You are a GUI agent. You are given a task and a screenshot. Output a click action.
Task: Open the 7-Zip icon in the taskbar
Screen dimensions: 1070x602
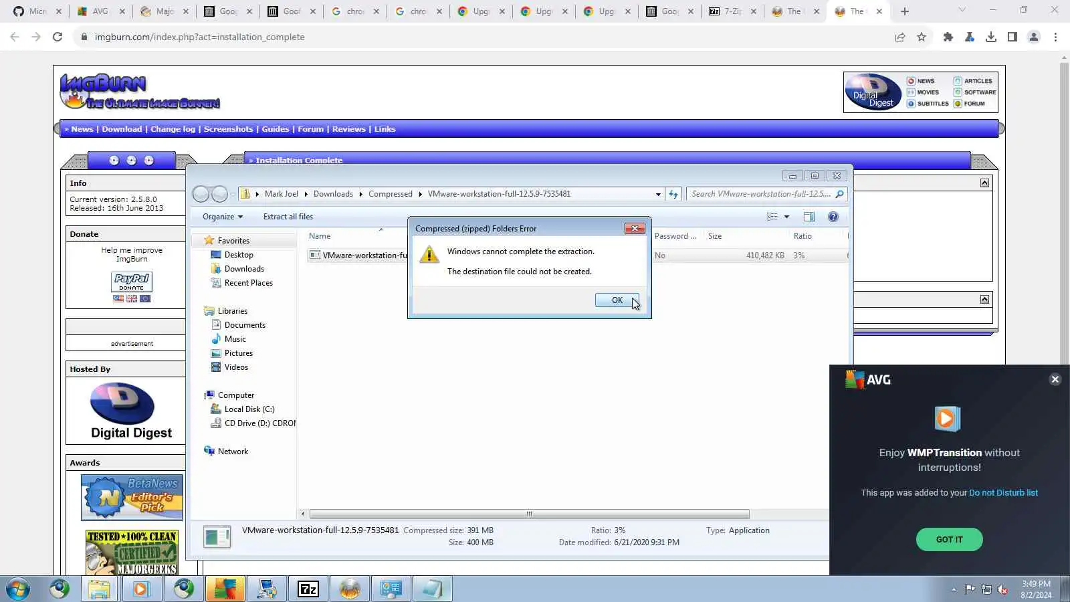pyautogui.click(x=308, y=589)
